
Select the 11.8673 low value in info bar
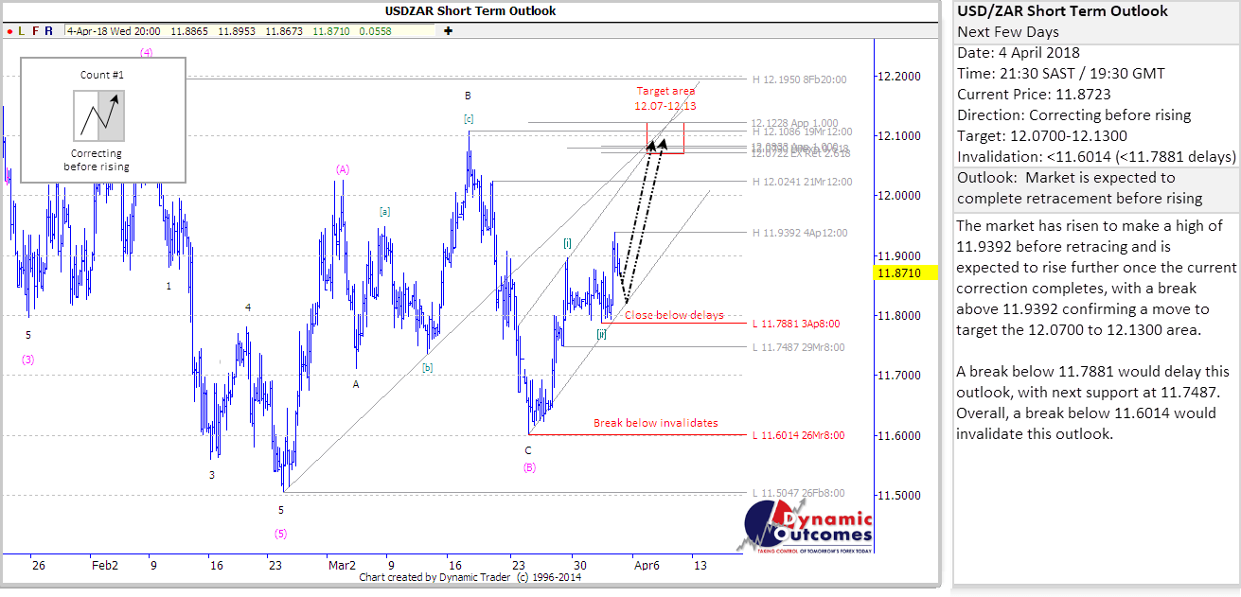284,31
